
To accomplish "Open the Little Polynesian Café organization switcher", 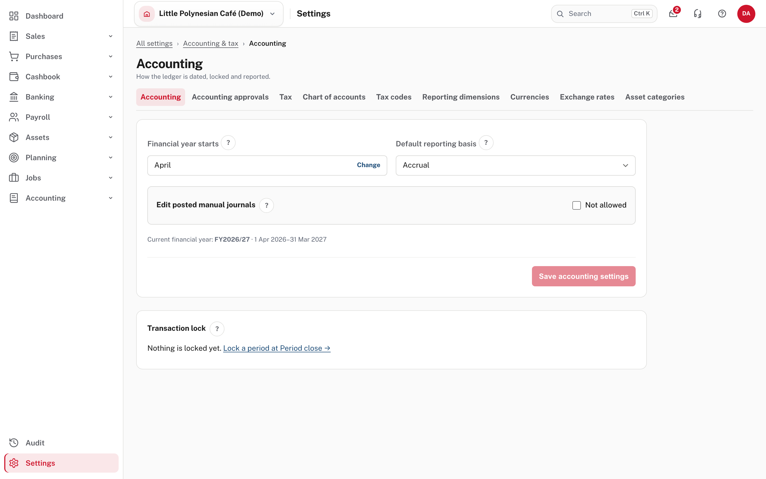I will point(209,14).
